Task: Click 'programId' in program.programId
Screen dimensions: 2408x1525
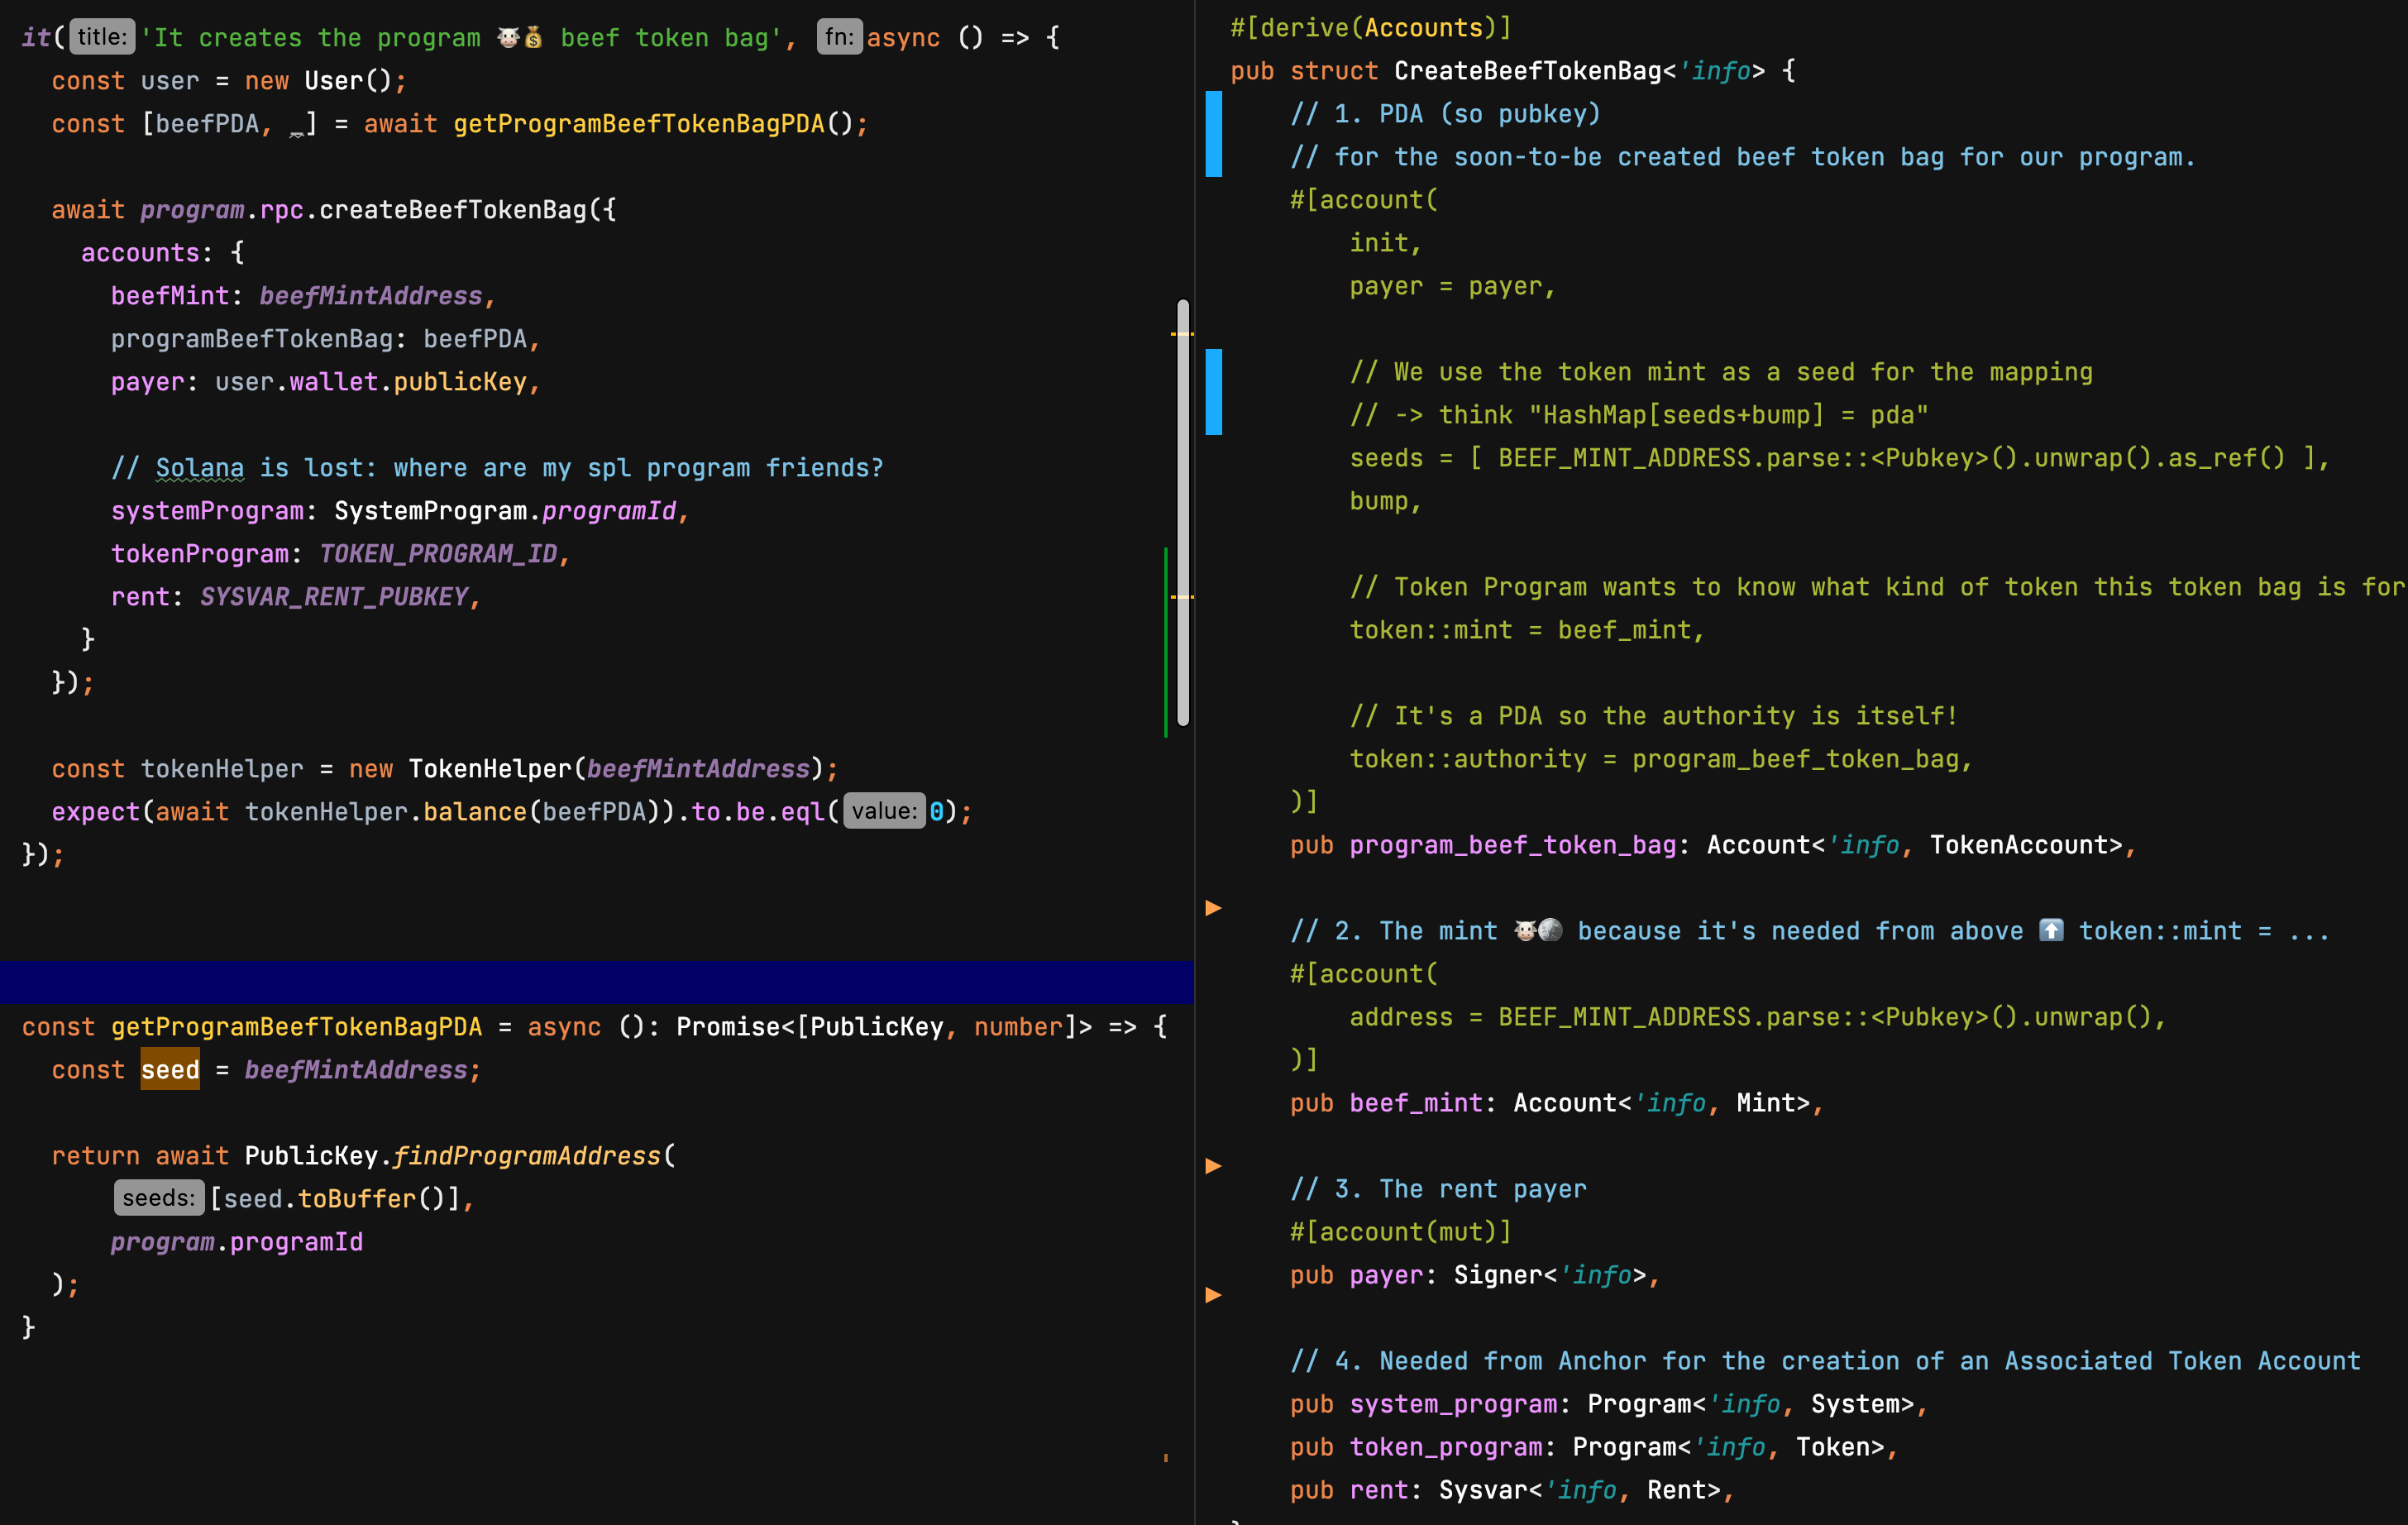Action: pyautogui.click(x=296, y=1242)
